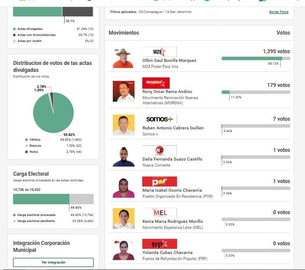Click Dalia Fernanda Suazo Castillo's photo
Screen dimensions: 305x270
pos(123,156)
